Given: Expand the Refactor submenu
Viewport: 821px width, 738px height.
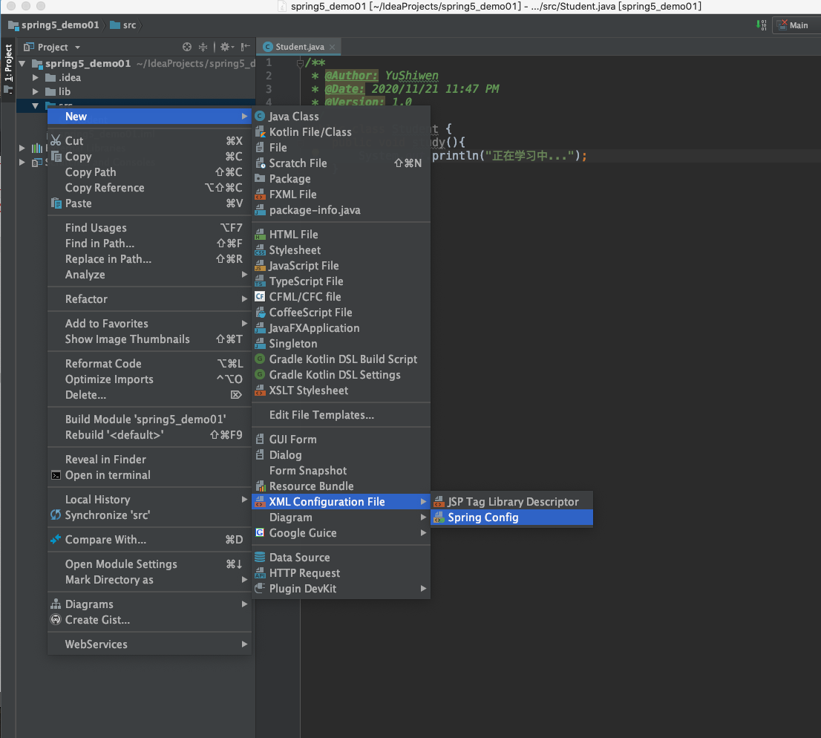Looking at the screenshot, I should pos(149,299).
